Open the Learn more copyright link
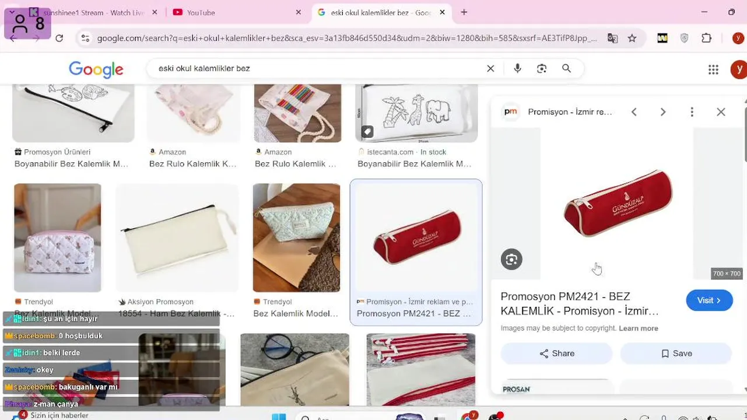Image resolution: width=747 pixels, height=420 pixels. point(639,328)
